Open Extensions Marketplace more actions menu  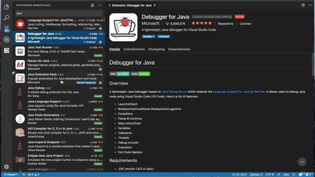point(99,5)
